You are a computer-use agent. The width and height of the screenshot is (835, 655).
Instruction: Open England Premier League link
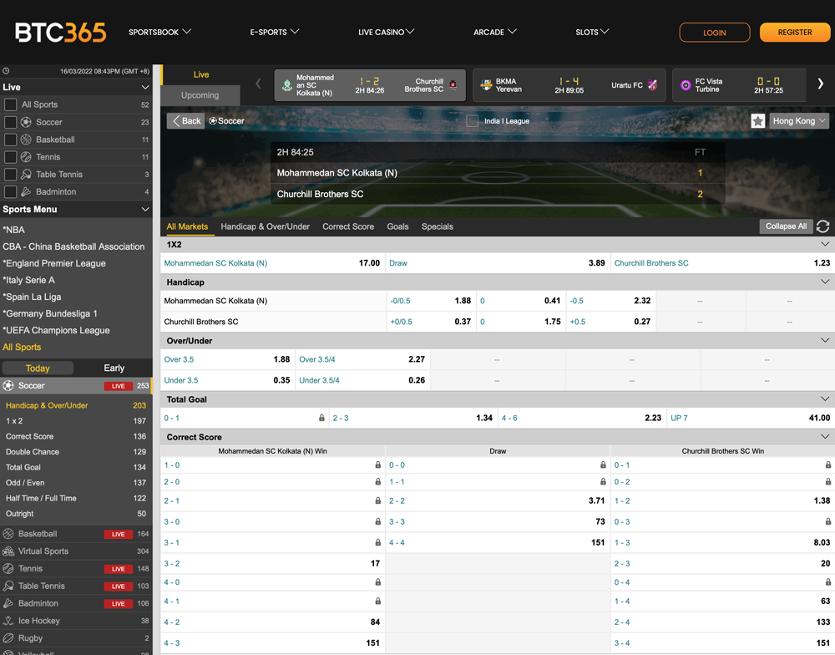(54, 263)
